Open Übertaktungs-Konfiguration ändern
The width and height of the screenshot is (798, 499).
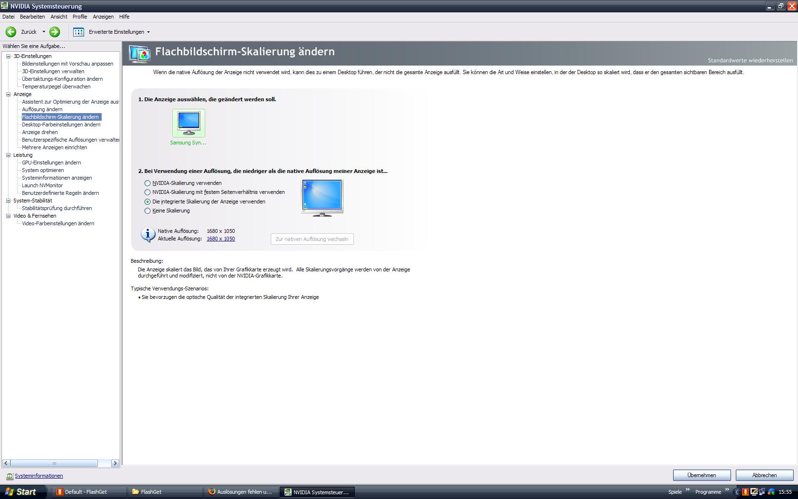click(x=62, y=79)
